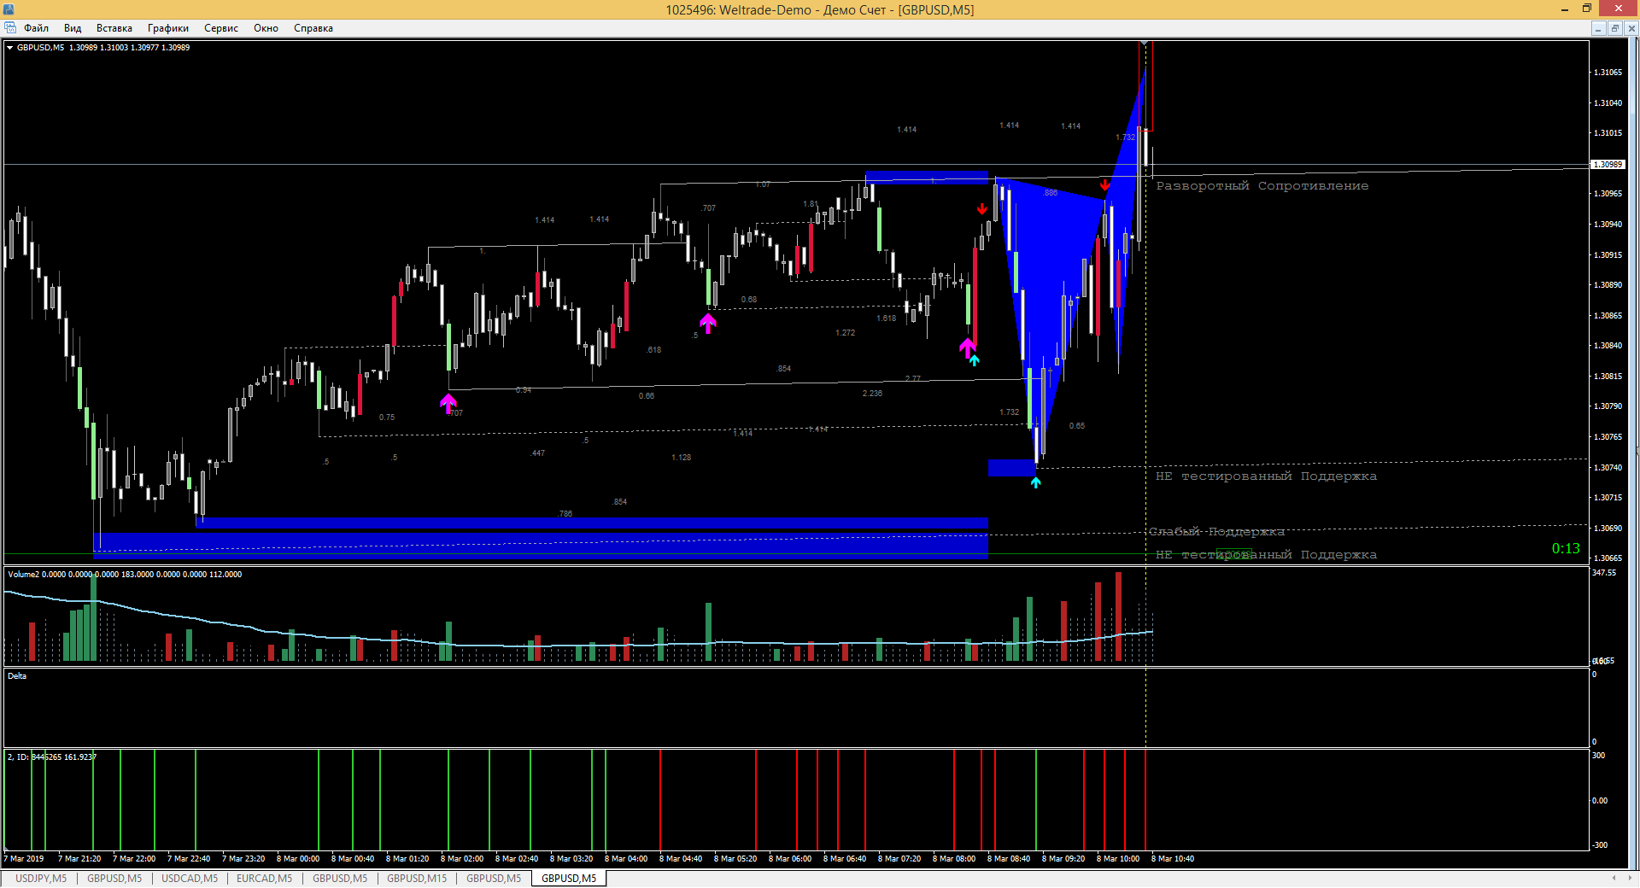Click the chart window icon beside Файл
The width and height of the screenshot is (1640, 888).
coord(10,28)
